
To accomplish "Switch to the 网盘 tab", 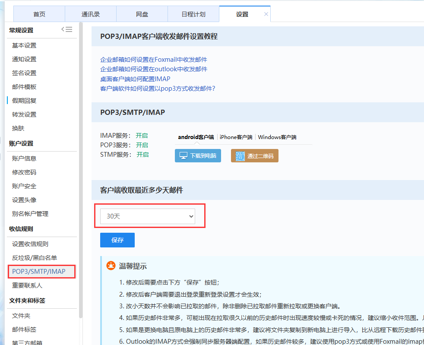I will (x=142, y=14).
